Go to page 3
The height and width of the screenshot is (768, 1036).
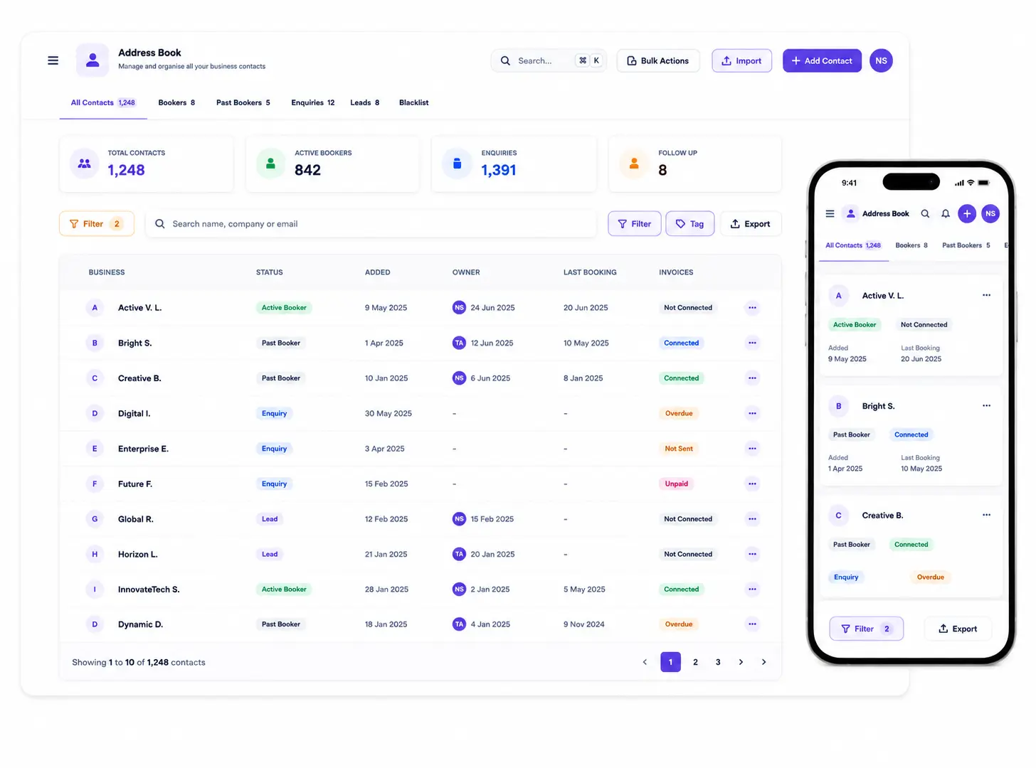[718, 662]
